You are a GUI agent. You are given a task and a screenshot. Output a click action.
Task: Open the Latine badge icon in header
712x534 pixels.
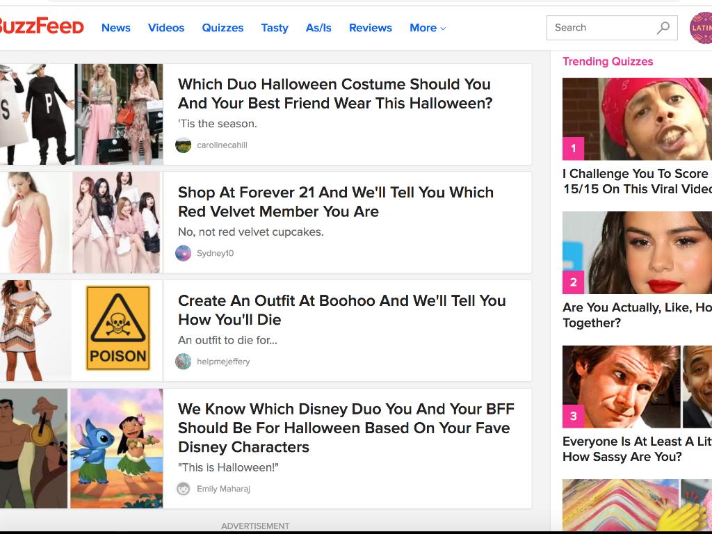pyautogui.click(x=701, y=28)
